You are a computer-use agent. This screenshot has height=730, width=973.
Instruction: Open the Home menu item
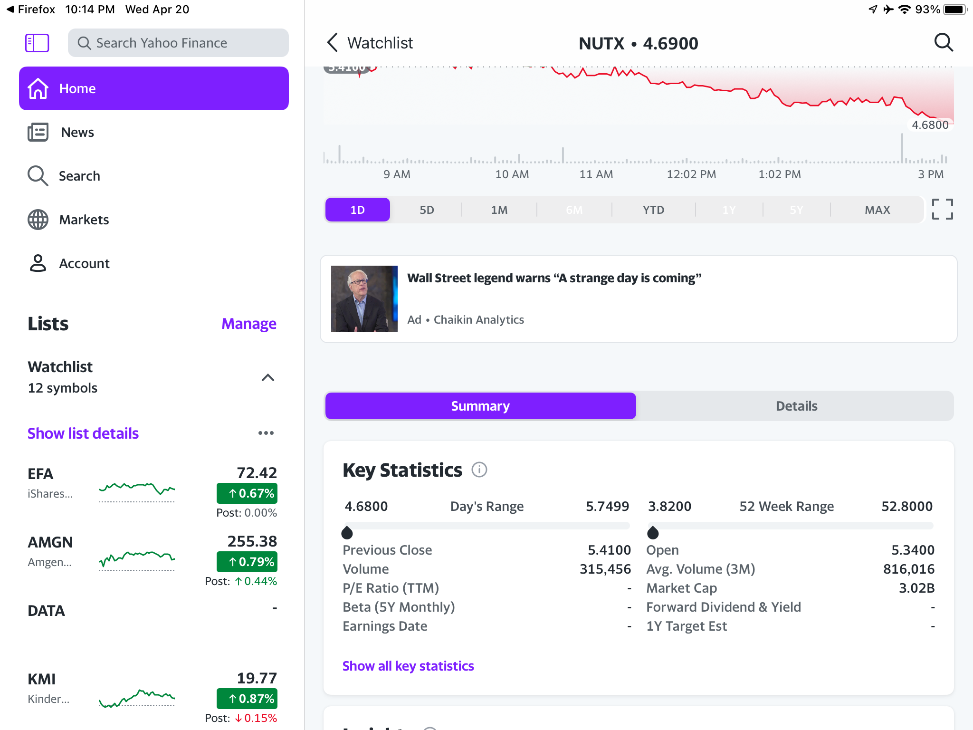154,88
